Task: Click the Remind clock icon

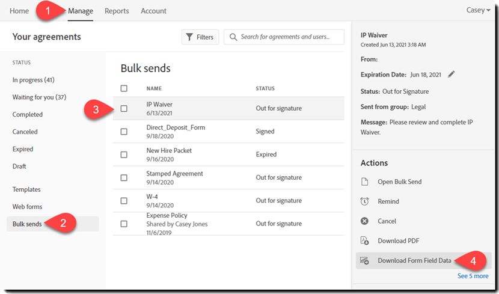Action: click(x=364, y=201)
